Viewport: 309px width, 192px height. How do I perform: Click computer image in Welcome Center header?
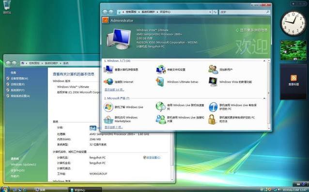click(x=119, y=39)
